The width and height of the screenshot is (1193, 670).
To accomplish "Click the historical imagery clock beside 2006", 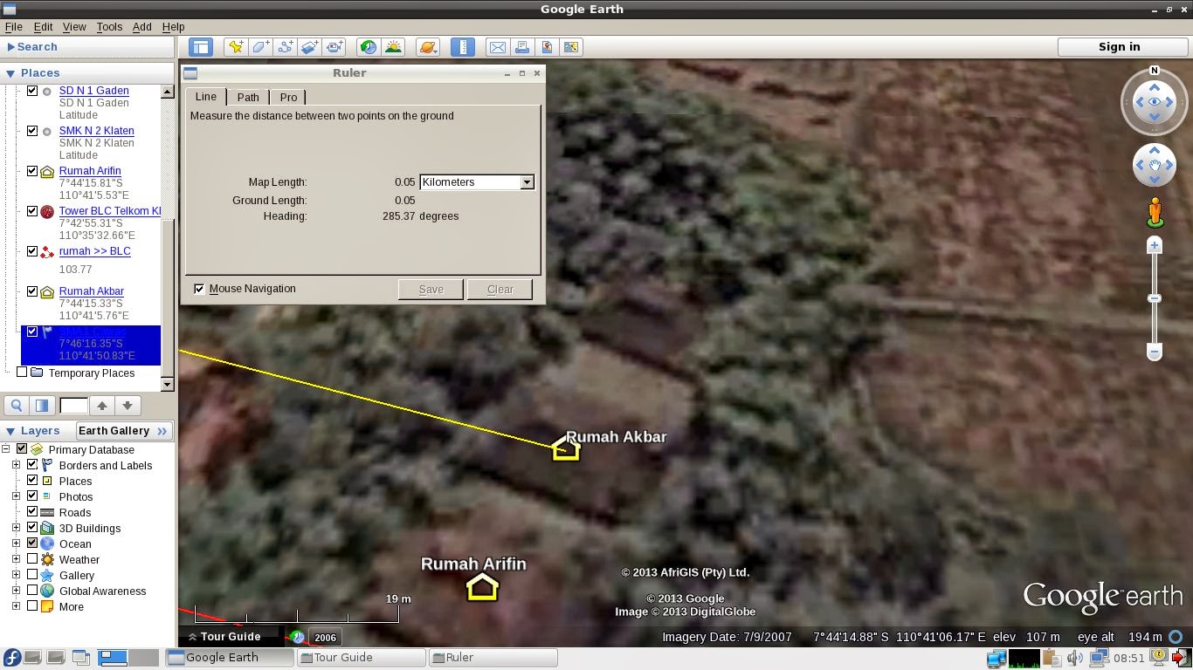I will click(x=297, y=638).
